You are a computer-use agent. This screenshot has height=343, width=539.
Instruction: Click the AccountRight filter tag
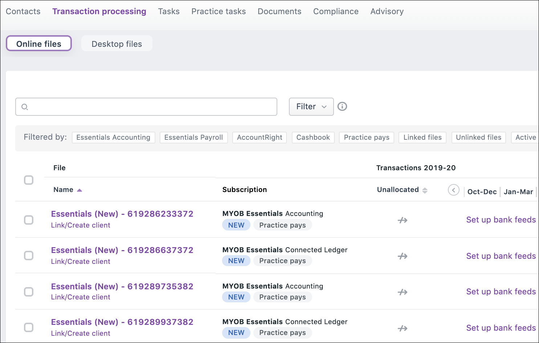tap(260, 137)
